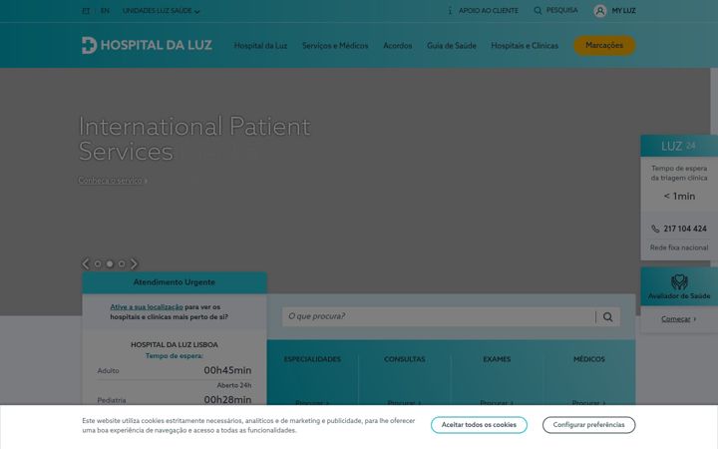Open the MY LUZ user profile icon
The height and width of the screenshot is (449, 718).
[600, 11]
